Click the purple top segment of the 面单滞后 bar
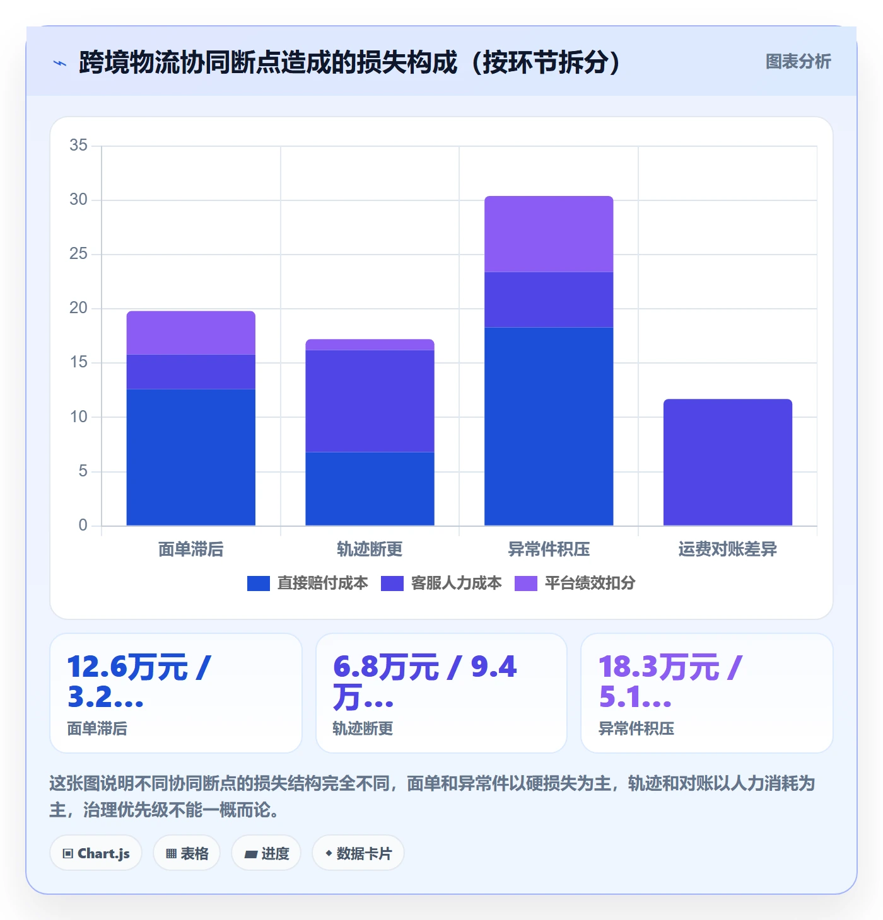Image resolution: width=883 pixels, height=920 pixels. coord(191,333)
